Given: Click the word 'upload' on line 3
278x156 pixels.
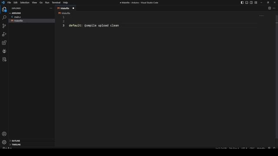Looking at the screenshot, I should pyautogui.click(x=103, y=26).
